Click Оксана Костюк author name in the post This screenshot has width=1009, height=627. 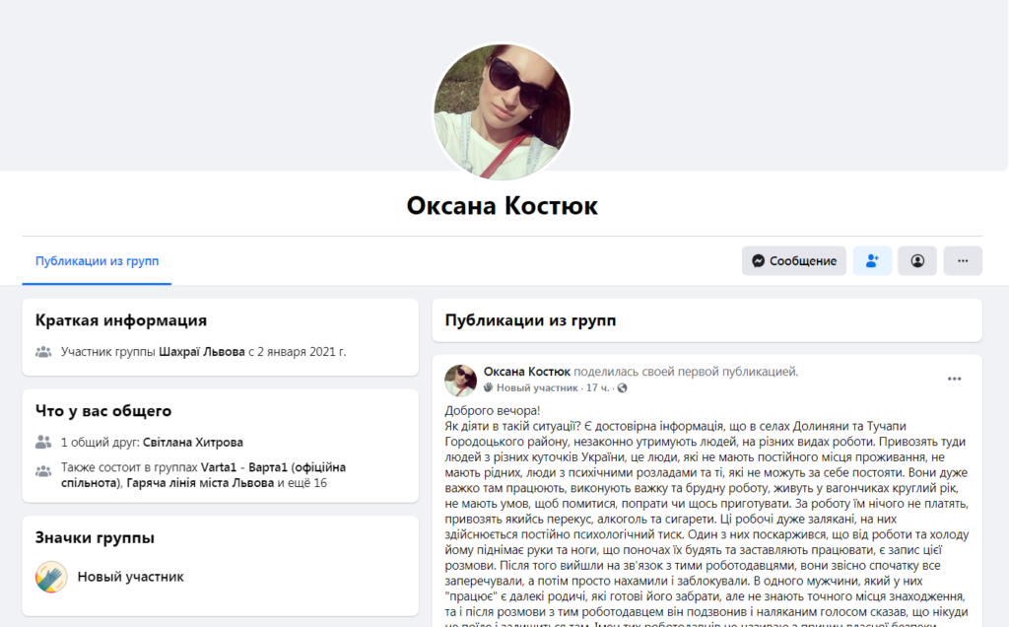pyautogui.click(x=525, y=372)
